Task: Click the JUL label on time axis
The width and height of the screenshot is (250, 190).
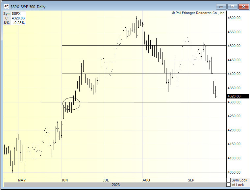Action: pyautogui.click(x=106, y=180)
